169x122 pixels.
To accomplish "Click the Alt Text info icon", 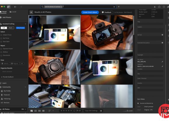I will click(x=162, y=35).
